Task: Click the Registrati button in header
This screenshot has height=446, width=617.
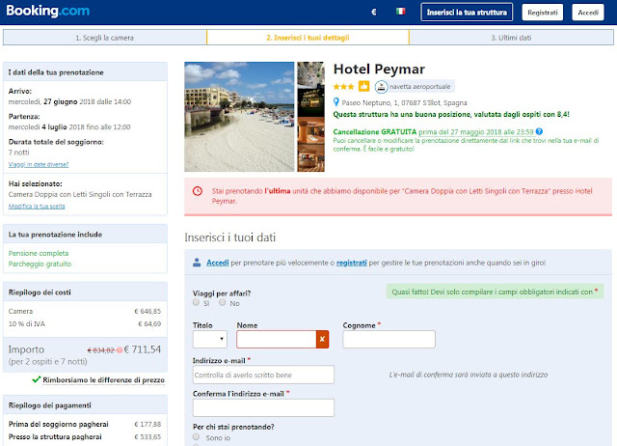Action: pyautogui.click(x=543, y=13)
